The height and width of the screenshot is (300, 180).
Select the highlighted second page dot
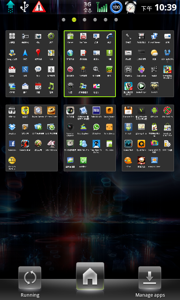coord(74,20)
